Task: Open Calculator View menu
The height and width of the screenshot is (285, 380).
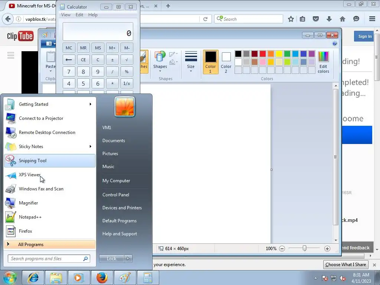Action: click(x=66, y=15)
